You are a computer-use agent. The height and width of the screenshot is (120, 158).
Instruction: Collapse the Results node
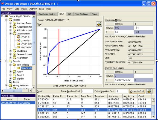point(6,61)
